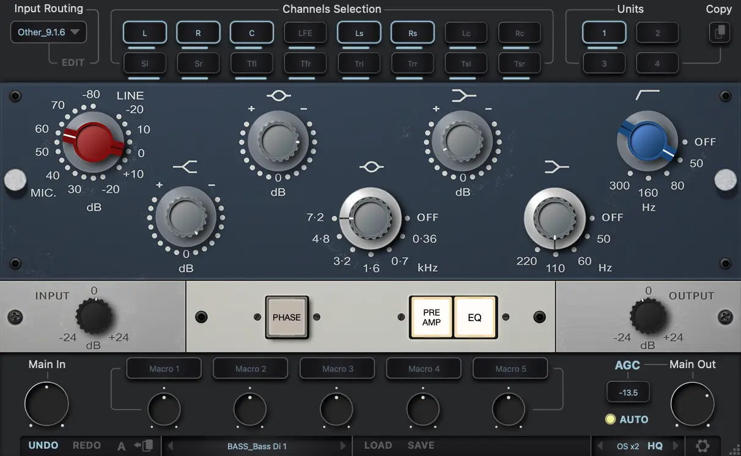This screenshot has height=456, width=741.
Task: Select the LFE channel
Action: pos(305,32)
